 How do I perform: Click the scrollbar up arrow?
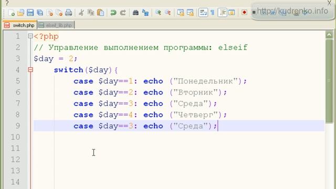[329, 35]
